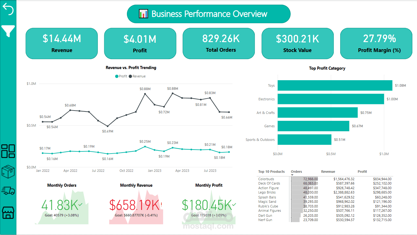Screen dimensions: 417x235
Task: Open the store page icon
Action: [x=8, y=212]
